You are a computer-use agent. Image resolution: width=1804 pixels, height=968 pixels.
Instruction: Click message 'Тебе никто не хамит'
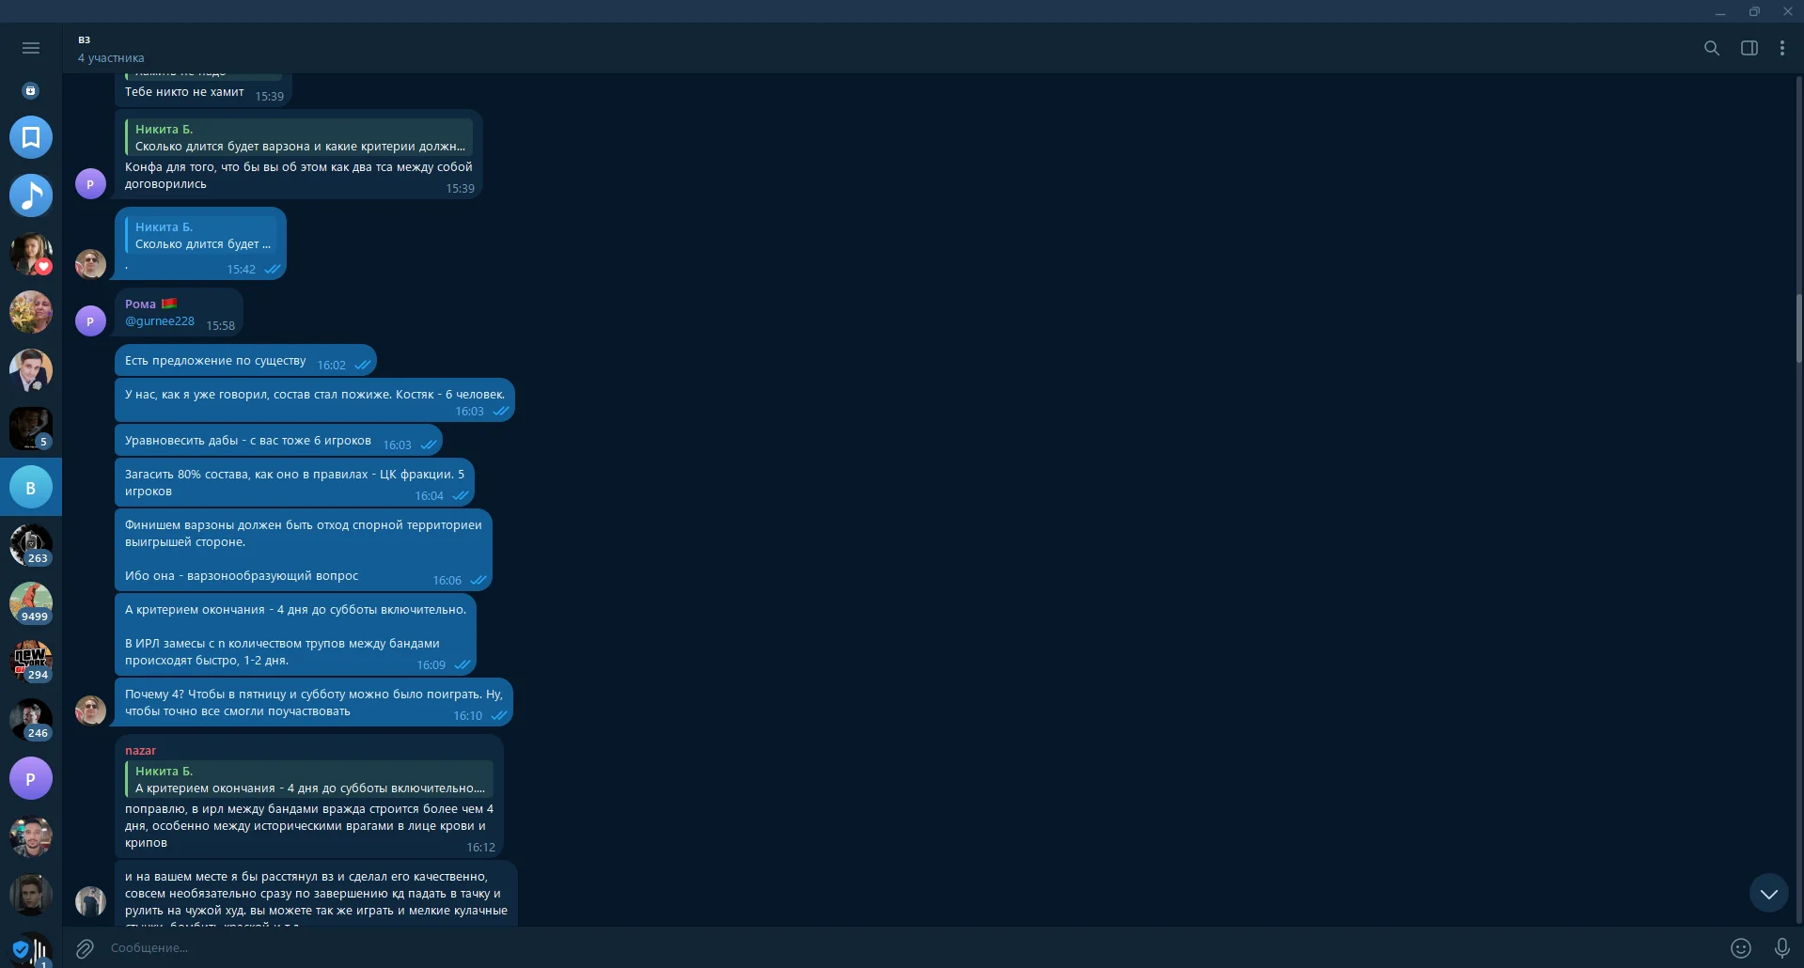(x=203, y=92)
